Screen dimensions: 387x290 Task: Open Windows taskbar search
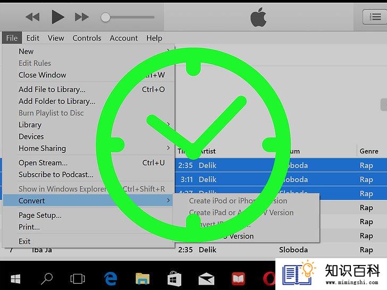47,279
